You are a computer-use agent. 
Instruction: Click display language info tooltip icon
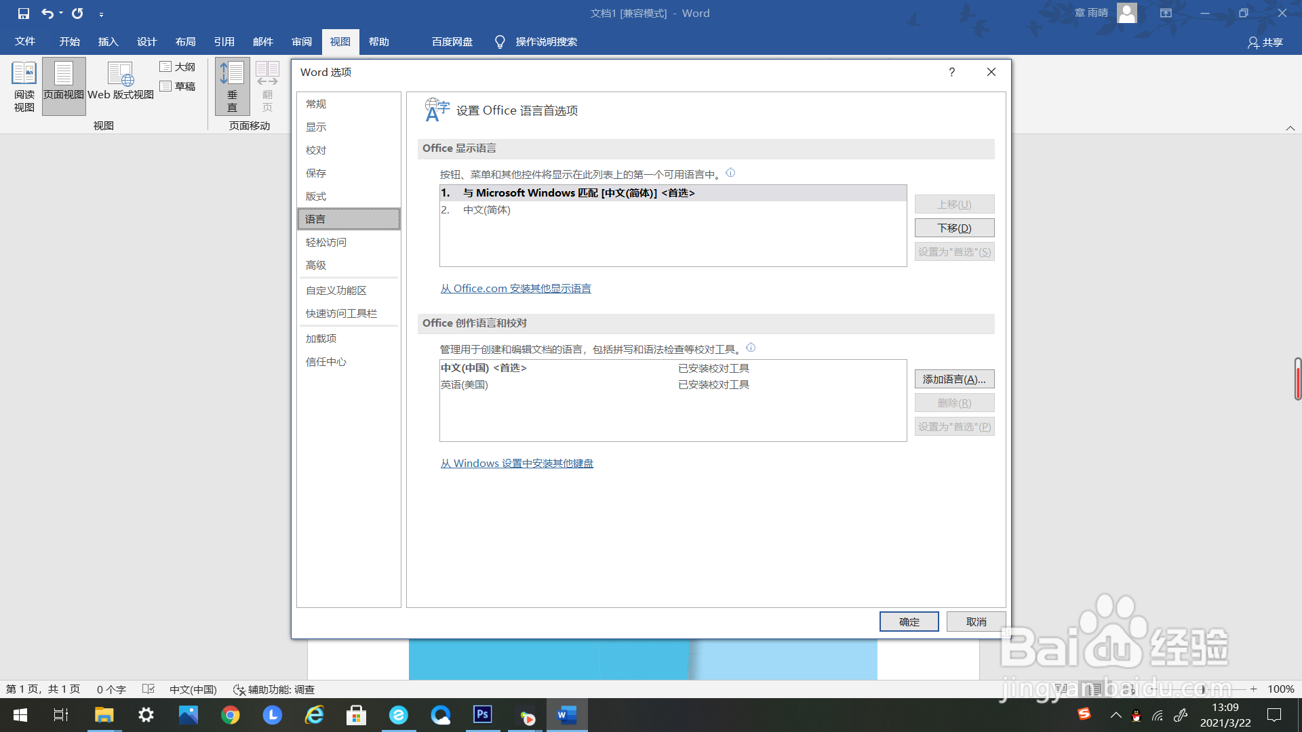point(730,174)
